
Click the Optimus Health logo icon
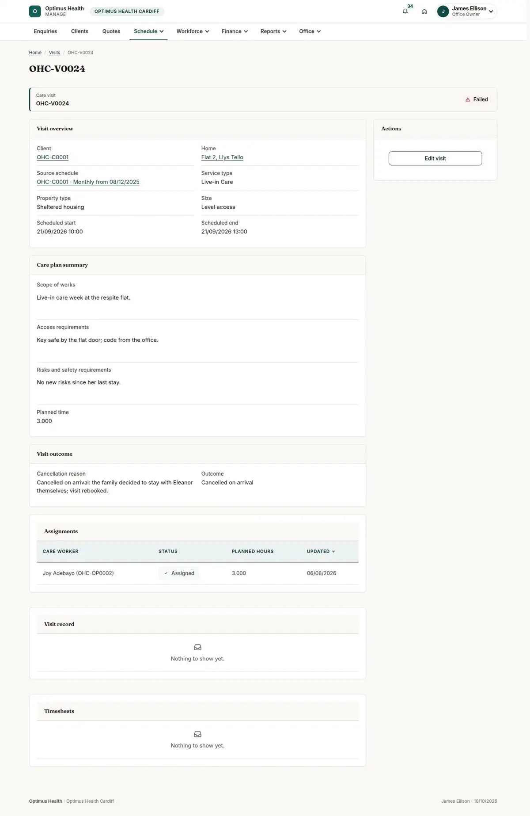[35, 11]
